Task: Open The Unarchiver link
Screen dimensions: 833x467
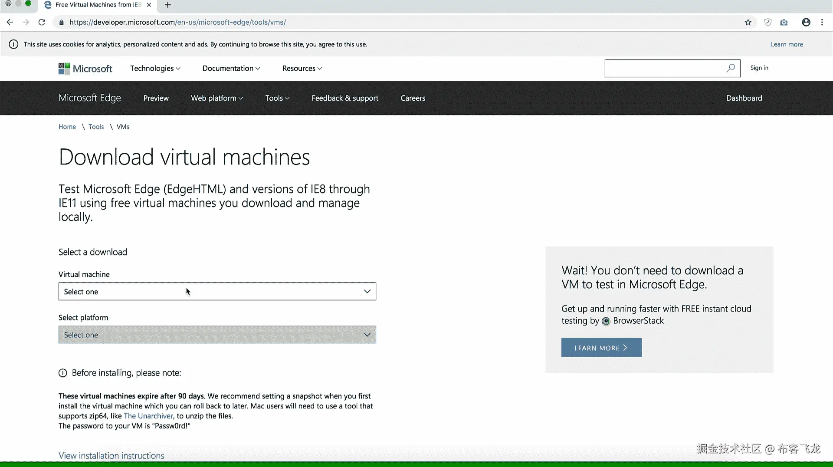Action: click(148, 416)
